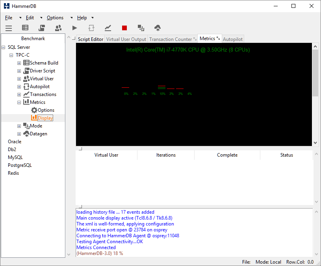This screenshot has height=266, width=321.
Task: Load the driver script toolbar icon
Action: point(42,28)
